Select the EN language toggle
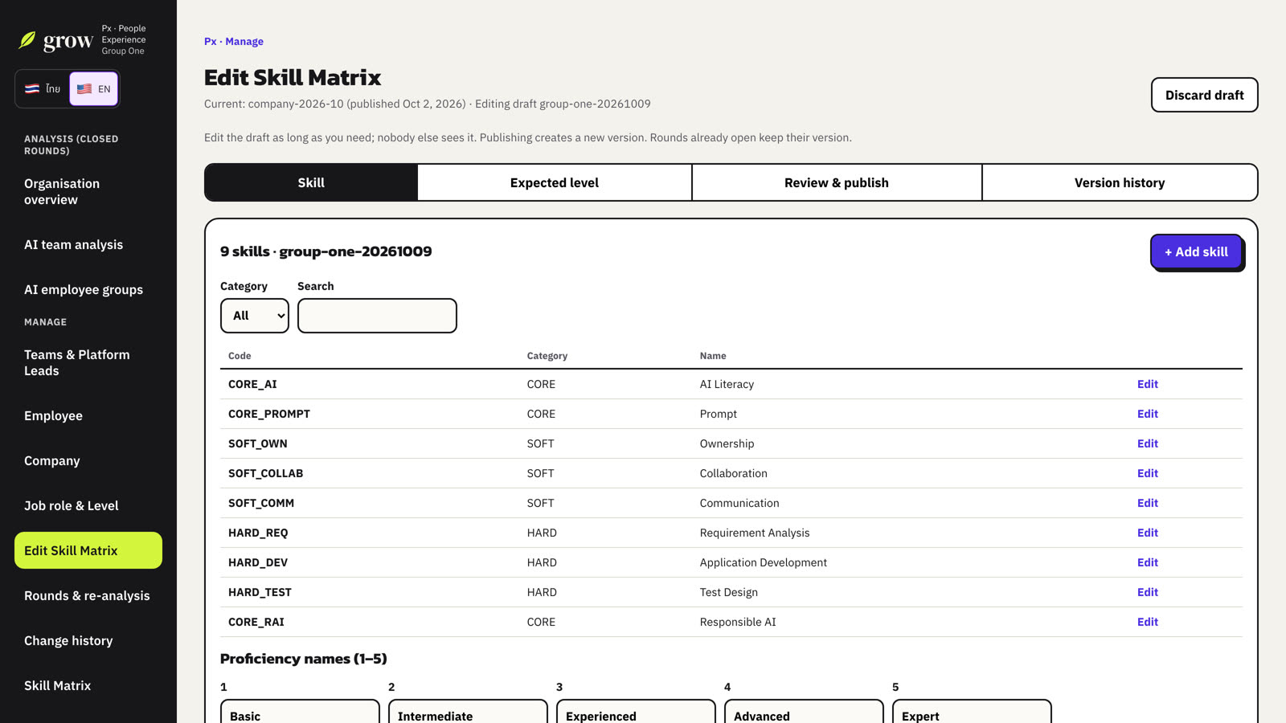 click(x=94, y=88)
